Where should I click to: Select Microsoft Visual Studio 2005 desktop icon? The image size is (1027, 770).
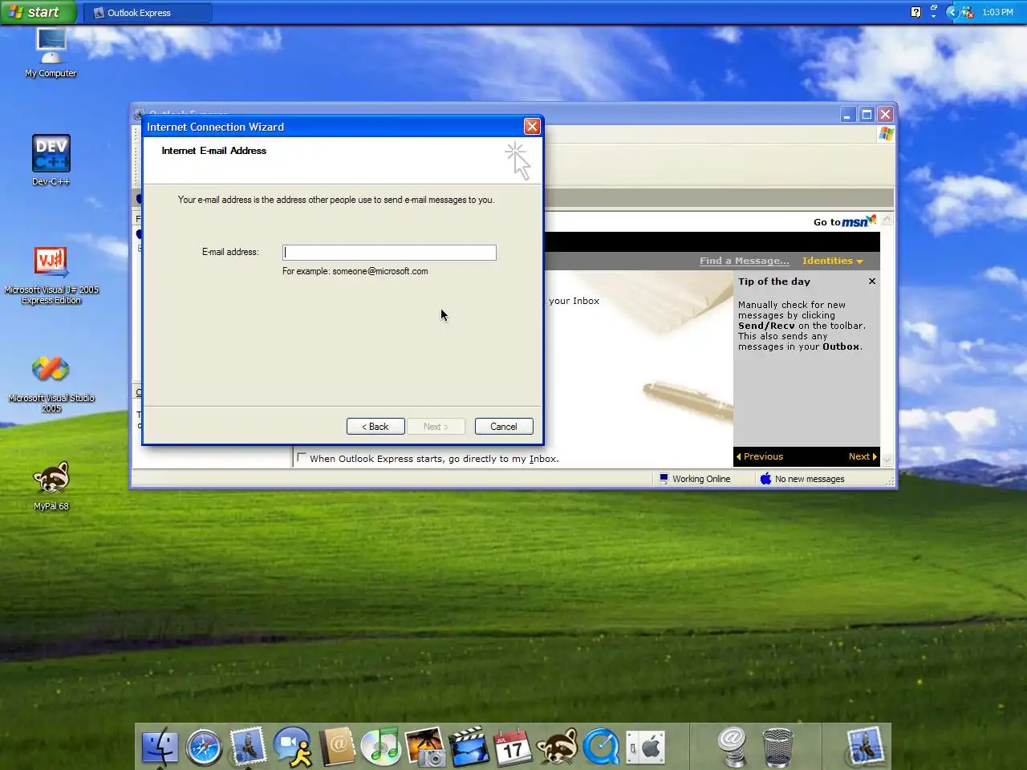coord(51,383)
